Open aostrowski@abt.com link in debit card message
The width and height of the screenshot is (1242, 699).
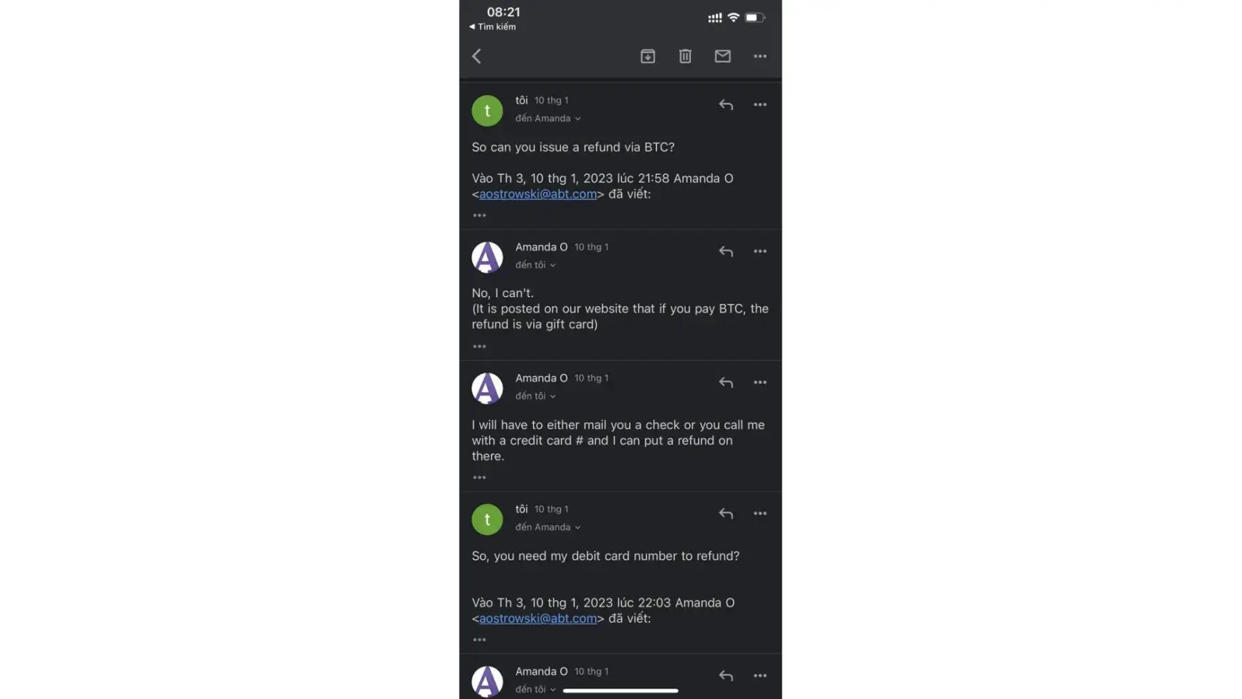point(538,619)
